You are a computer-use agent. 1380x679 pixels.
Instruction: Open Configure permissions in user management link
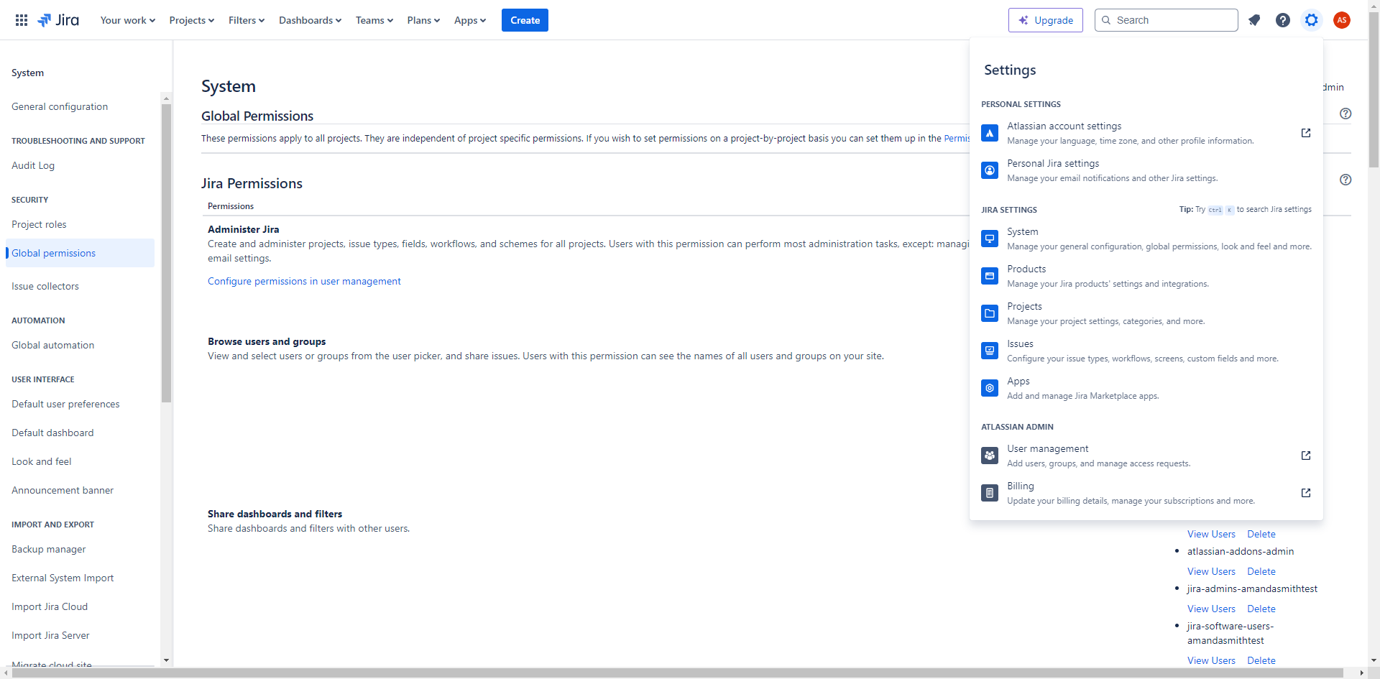pyautogui.click(x=304, y=281)
